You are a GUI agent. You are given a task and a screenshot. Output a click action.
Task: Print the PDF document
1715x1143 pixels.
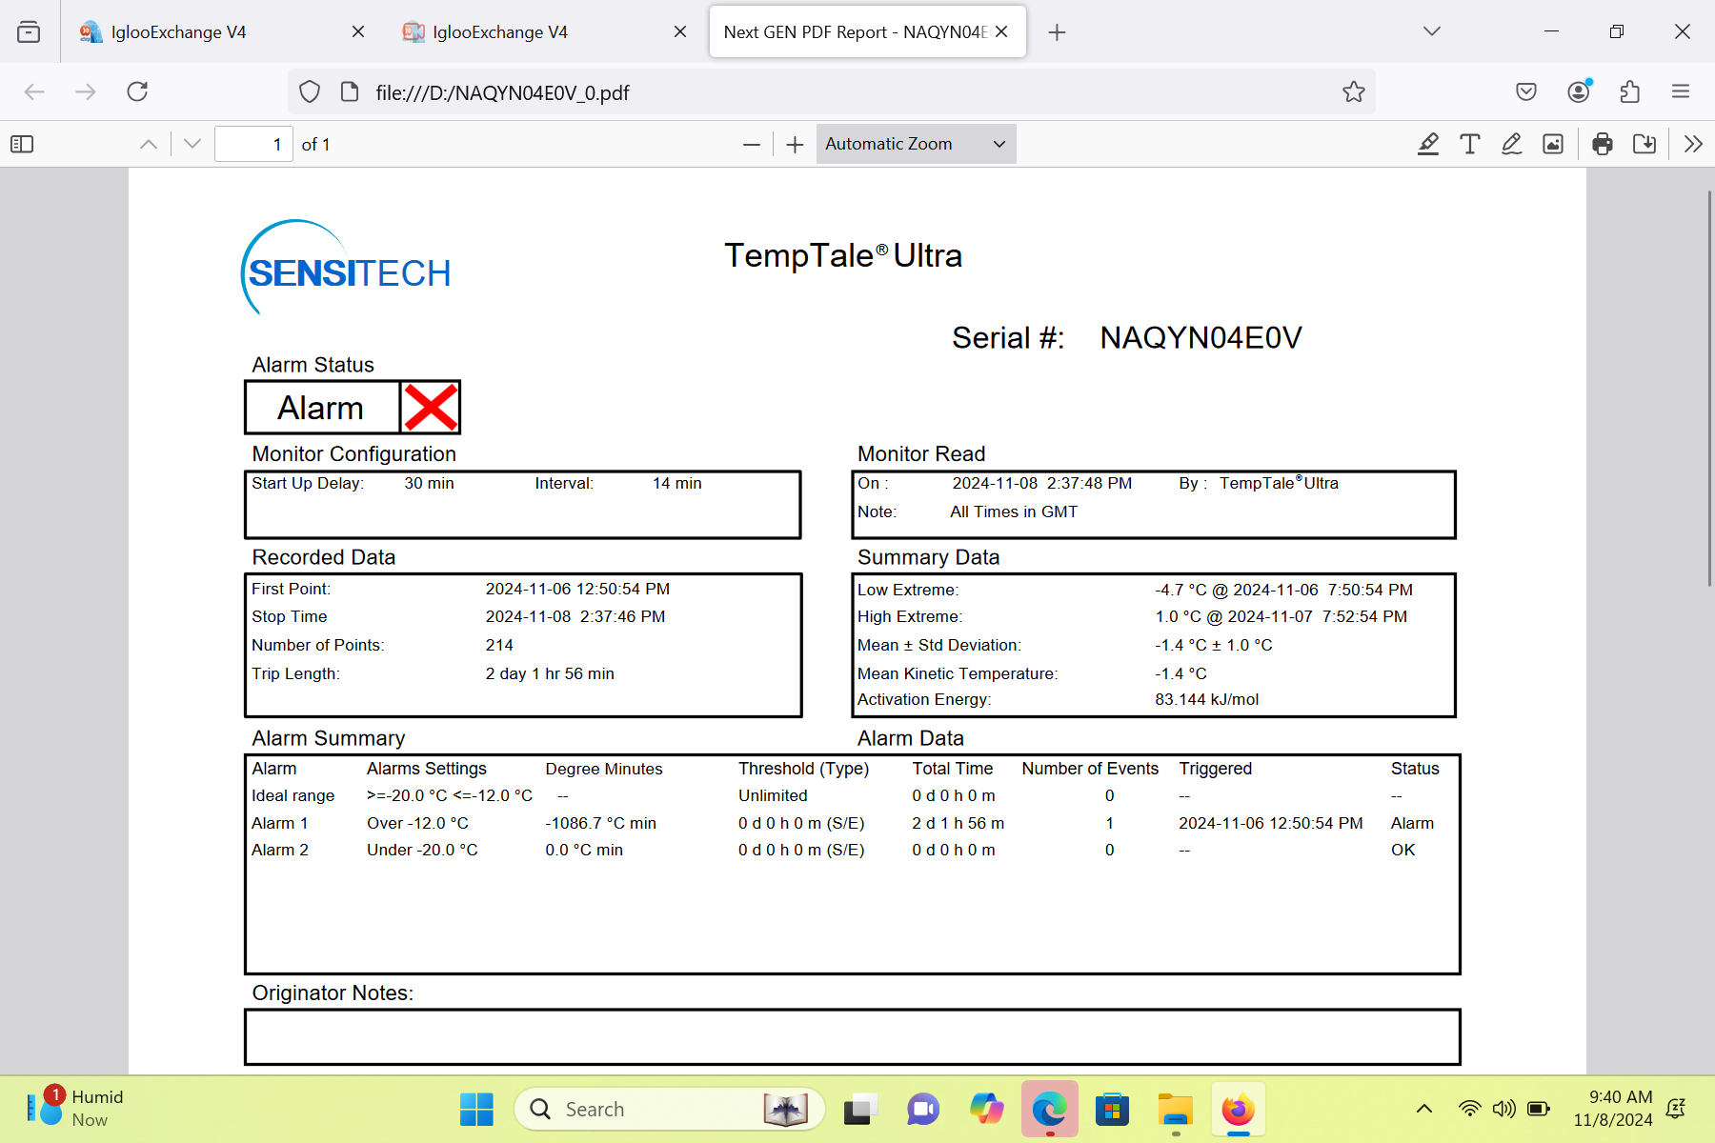click(x=1603, y=144)
